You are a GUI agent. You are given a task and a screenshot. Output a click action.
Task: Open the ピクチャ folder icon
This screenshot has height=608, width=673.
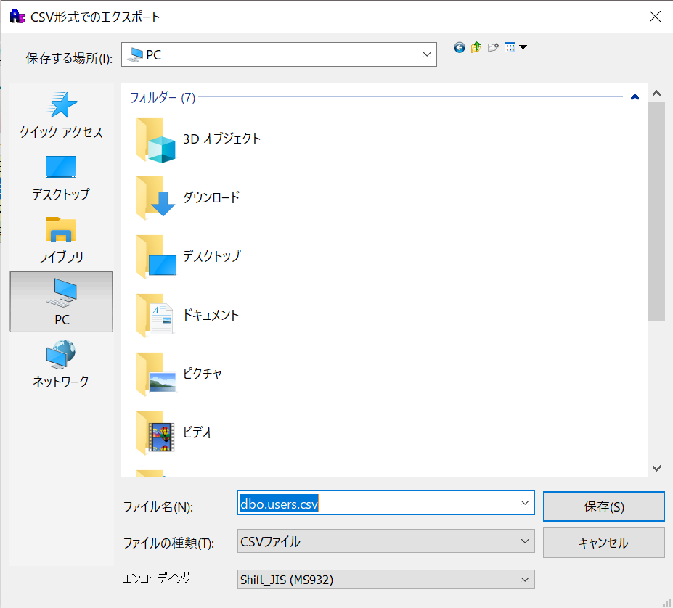(155, 374)
